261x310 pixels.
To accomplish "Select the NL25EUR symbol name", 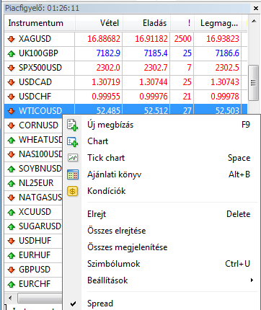I will [x=36, y=183].
